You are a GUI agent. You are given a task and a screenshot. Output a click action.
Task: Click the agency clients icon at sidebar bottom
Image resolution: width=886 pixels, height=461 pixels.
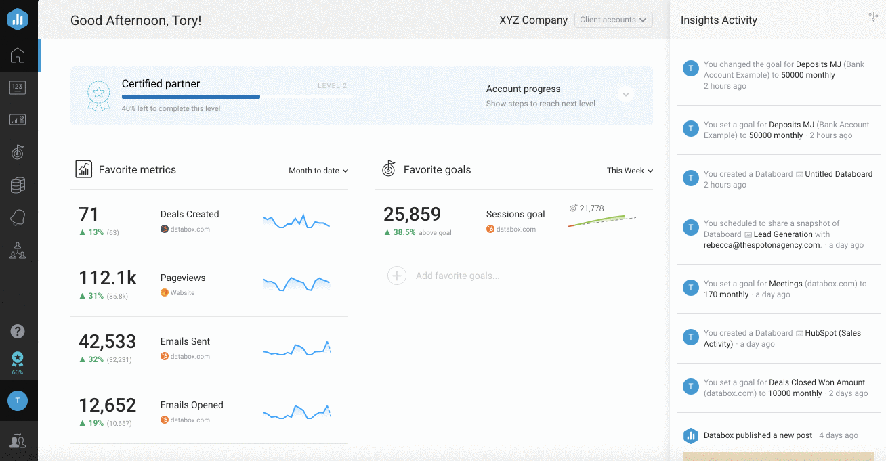[18, 440]
